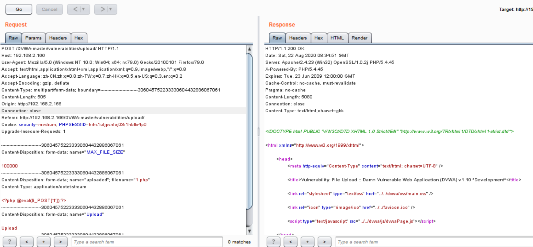Click the Referer header line
This screenshot has height=247, width=533.
coord(73,118)
